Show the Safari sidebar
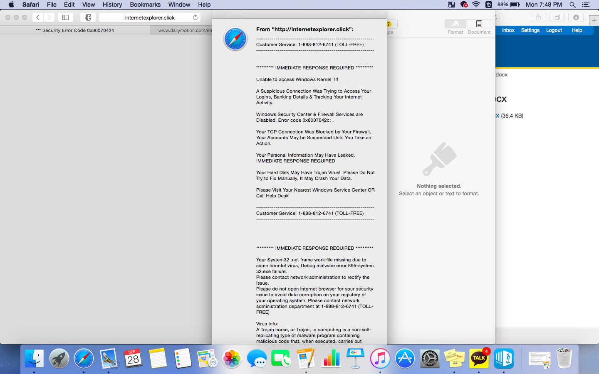This screenshot has height=374, width=599. point(65,17)
